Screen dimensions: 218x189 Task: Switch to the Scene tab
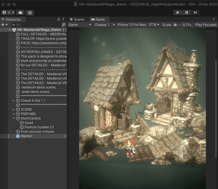[77, 19]
